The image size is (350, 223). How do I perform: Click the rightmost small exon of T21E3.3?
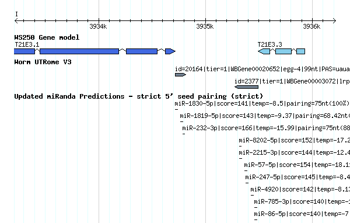click(300, 51)
